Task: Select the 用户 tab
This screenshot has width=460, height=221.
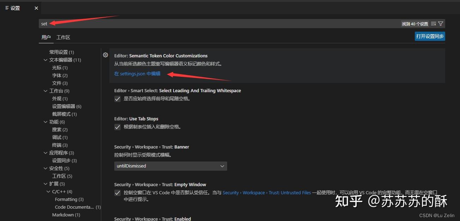Action: pyautogui.click(x=46, y=37)
